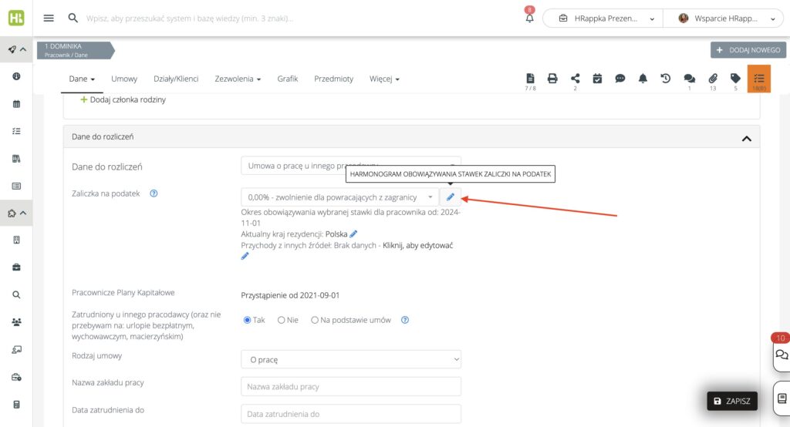Click the tag icon in toolbar
The image size is (790, 427).
pyautogui.click(x=735, y=79)
